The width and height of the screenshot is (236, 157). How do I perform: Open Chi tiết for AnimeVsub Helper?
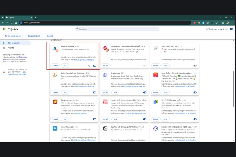coord(55,66)
